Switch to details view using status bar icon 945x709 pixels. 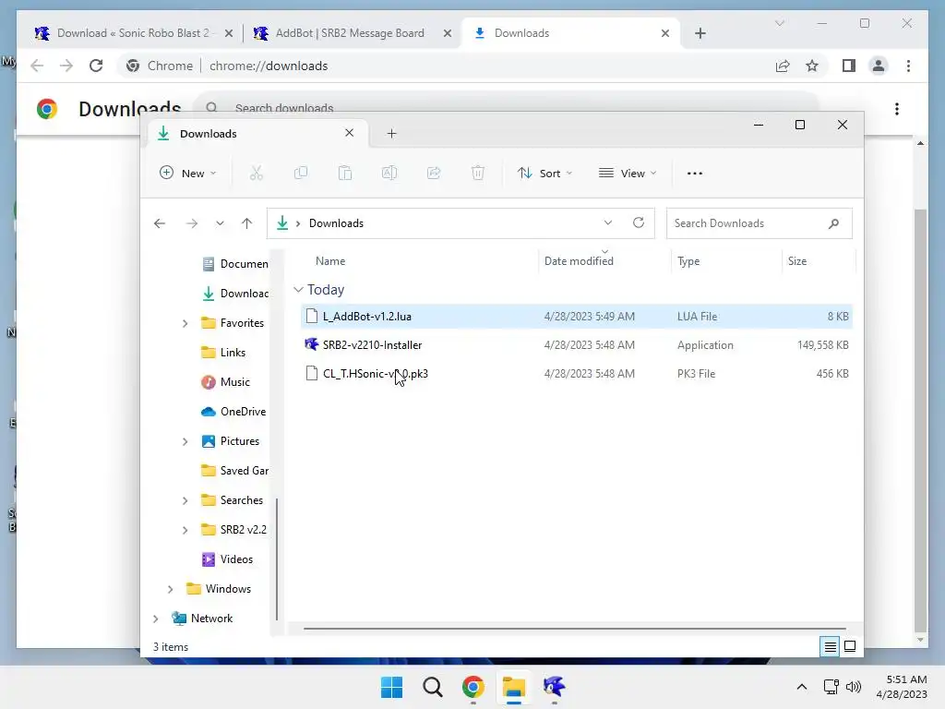click(x=830, y=647)
